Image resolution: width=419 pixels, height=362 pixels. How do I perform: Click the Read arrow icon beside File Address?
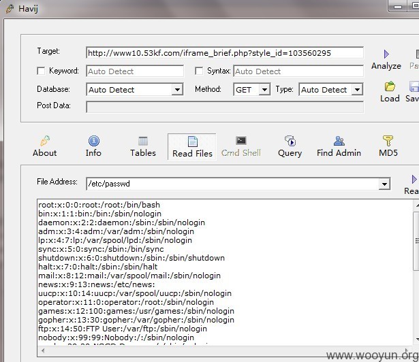click(x=414, y=179)
